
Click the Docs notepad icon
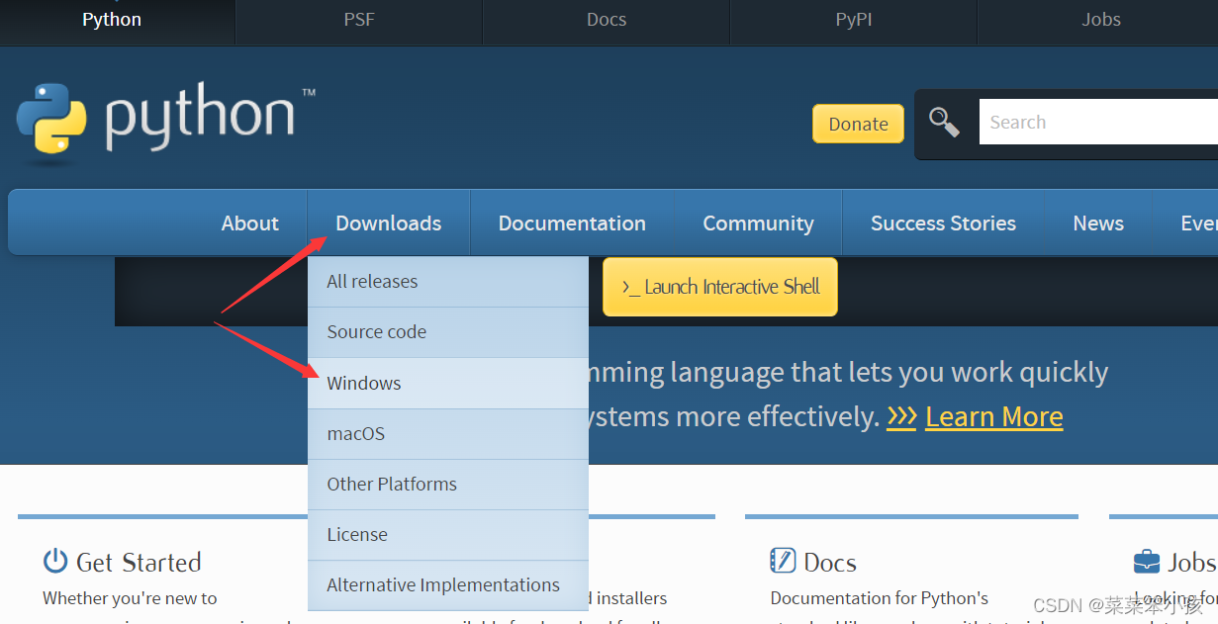(783, 561)
